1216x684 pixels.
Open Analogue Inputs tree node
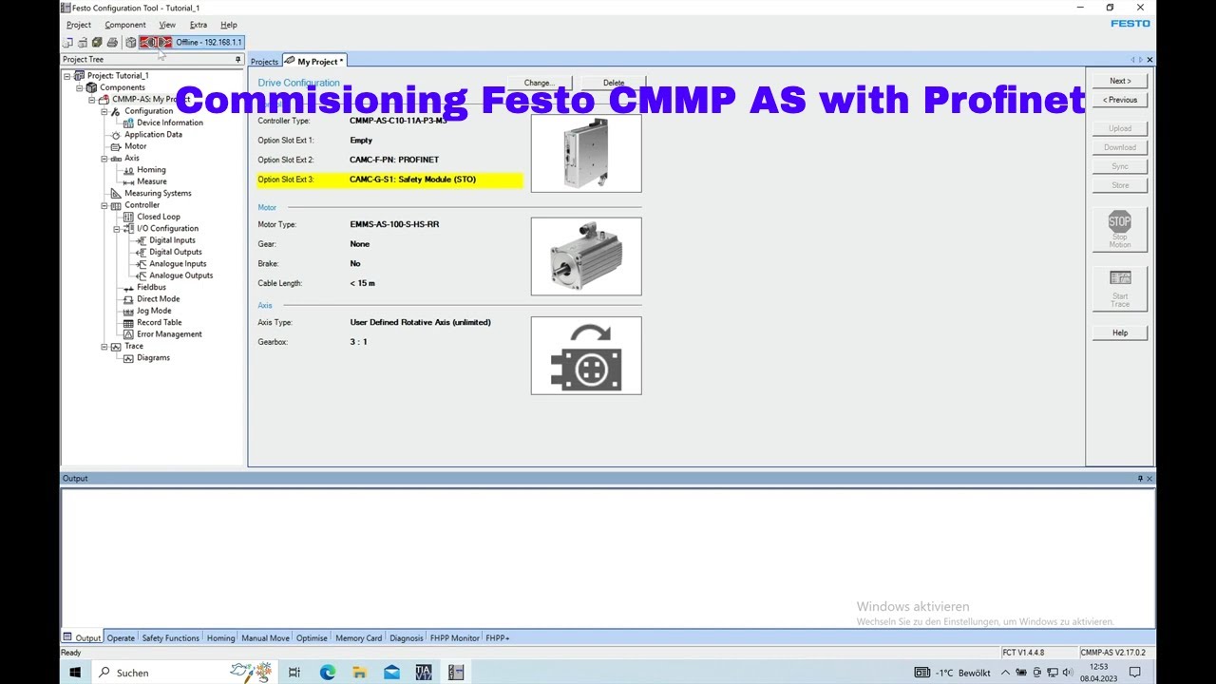tap(178, 264)
